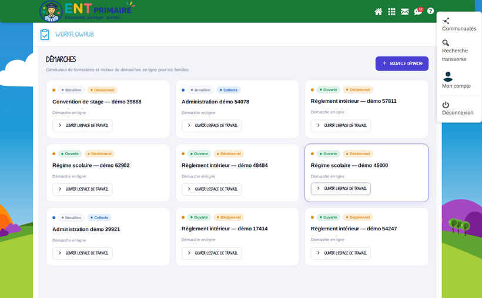
Task: Click title Règlement intérieur — démo 17414
Action: (x=225, y=229)
